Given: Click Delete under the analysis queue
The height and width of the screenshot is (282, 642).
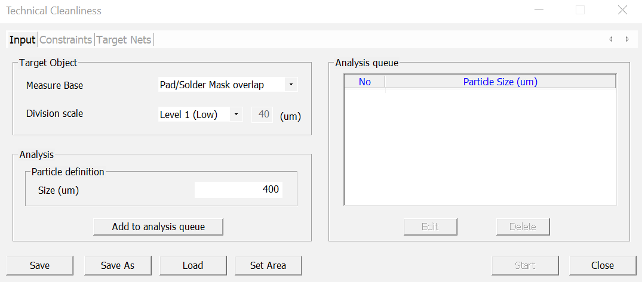Looking at the screenshot, I should click(523, 227).
